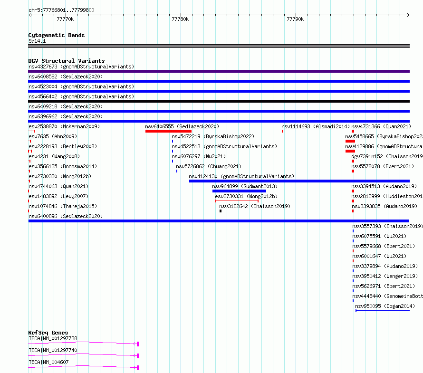The width and height of the screenshot is (423, 373).
Task: Click esv4231 (Wang2008) label
Action: click(54, 156)
